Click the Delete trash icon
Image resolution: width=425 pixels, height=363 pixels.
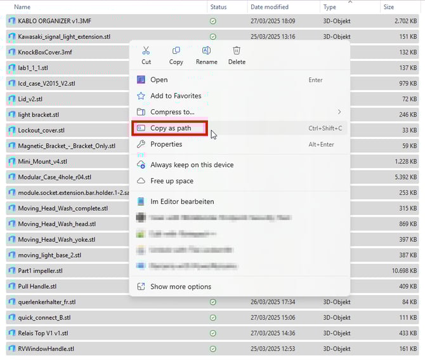pyautogui.click(x=237, y=51)
